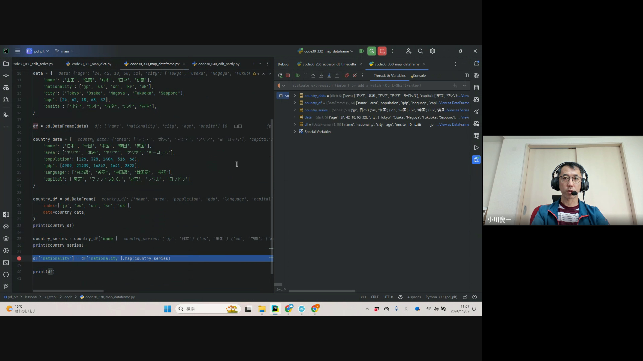Open the View Breakpoints dialog
The width and height of the screenshot is (643, 361).
[x=347, y=76]
